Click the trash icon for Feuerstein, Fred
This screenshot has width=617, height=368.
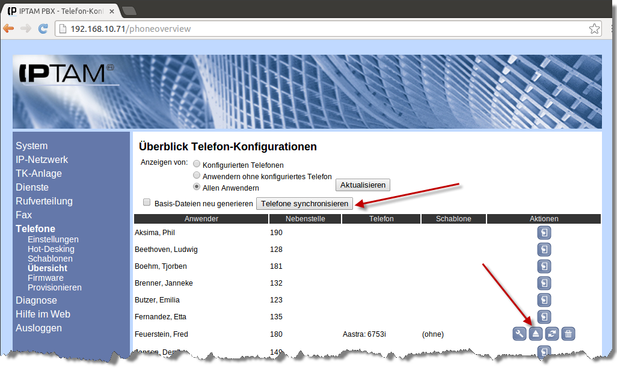coord(568,334)
